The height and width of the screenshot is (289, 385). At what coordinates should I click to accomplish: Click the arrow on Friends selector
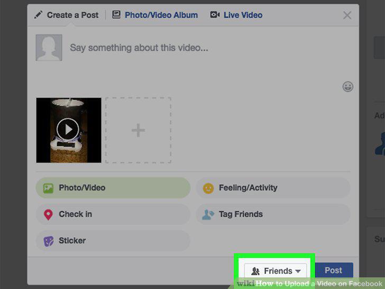[x=298, y=272]
